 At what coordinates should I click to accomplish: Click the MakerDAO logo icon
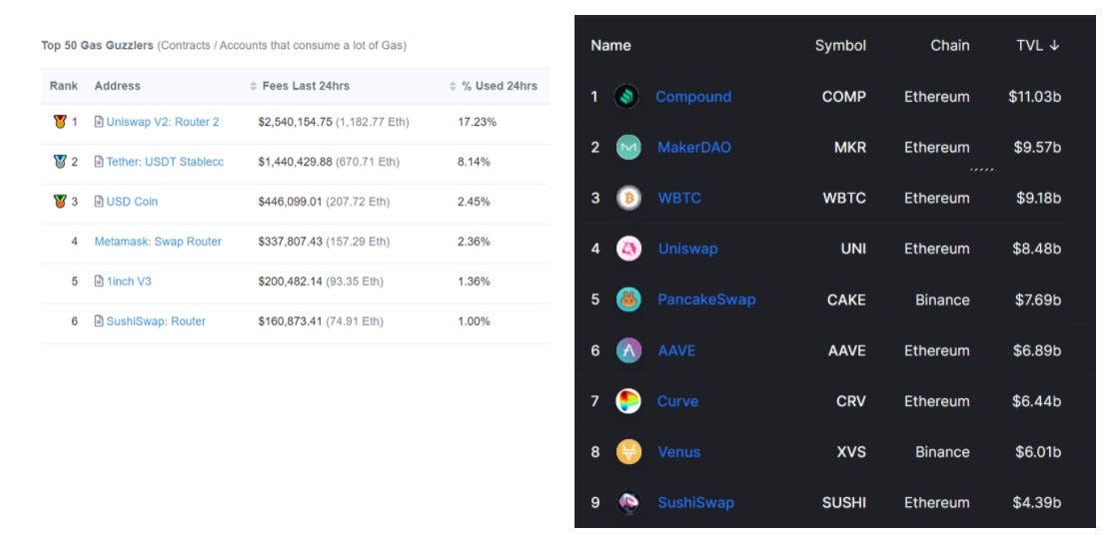[x=628, y=148]
